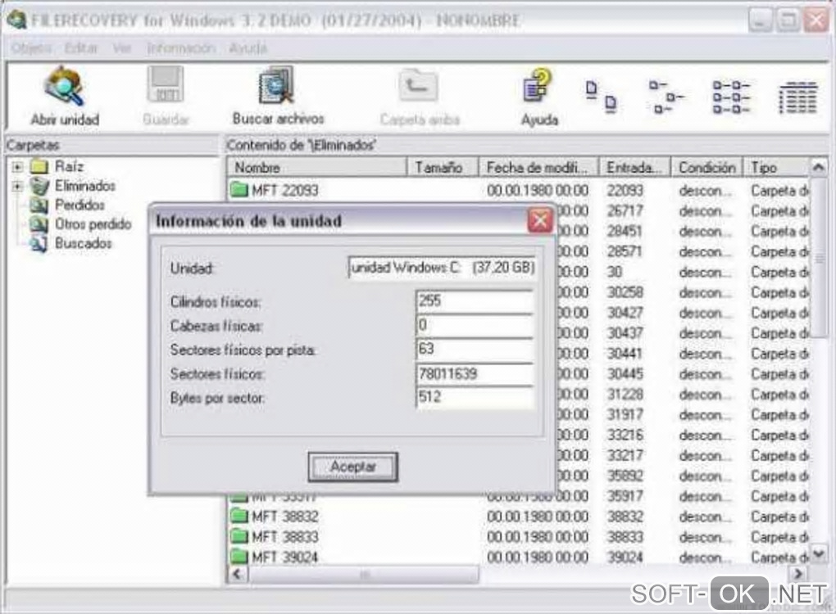This screenshot has width=836, height=614.
Task: Maximize the FILERECOVERY window
Action: (788, 20)
